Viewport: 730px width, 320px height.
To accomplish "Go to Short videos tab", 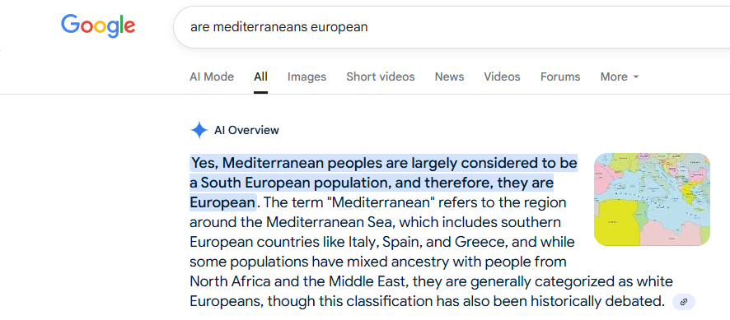I will pyautogui.click(x=381, y=77).
